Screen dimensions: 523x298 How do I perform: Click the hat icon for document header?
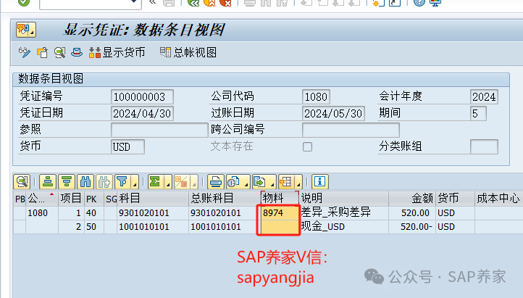[77, 53]
